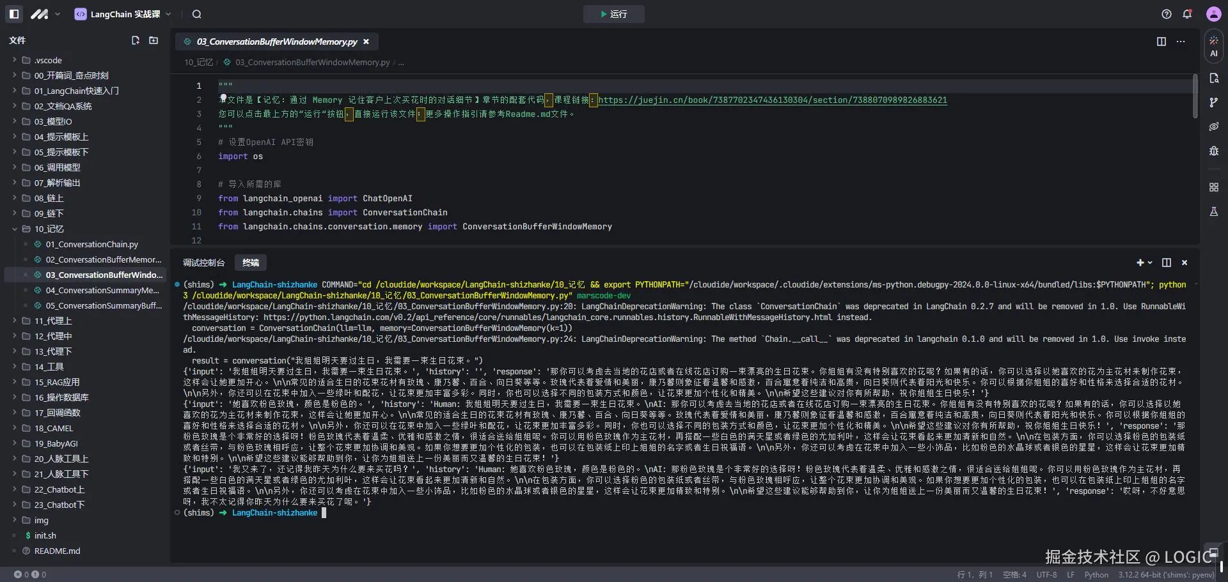The height and width of the screenshot is (582, 1228).
Task: Switch to the 终端 terminal tab
Action: (251, 263)
